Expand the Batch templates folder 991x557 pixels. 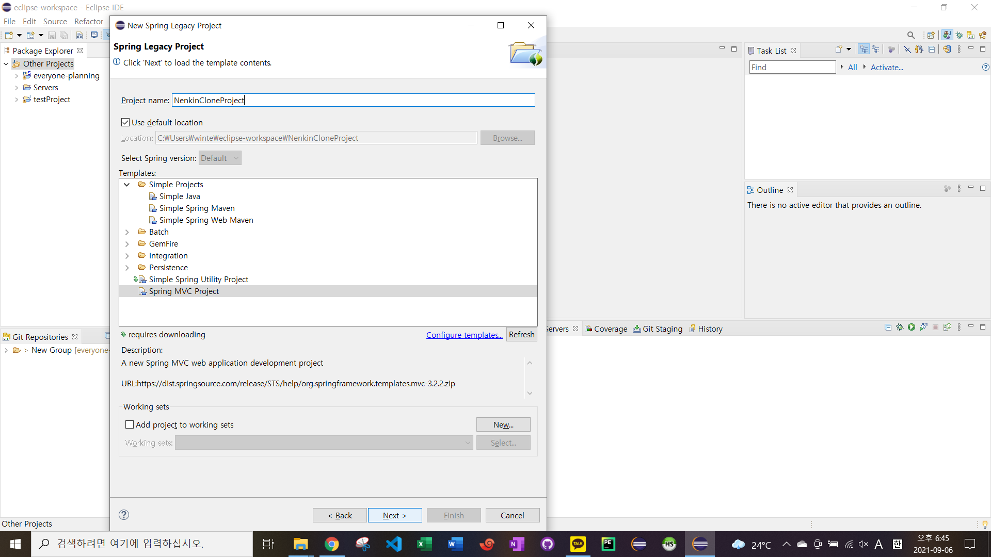pos(127,232)
